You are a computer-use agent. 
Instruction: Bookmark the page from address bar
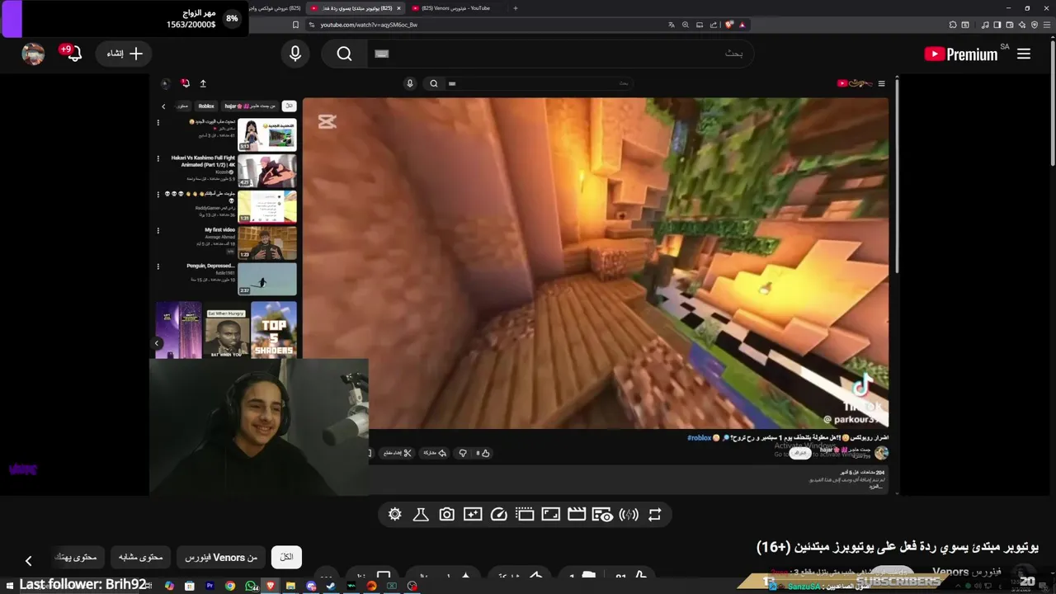click(x=295, y=25)
